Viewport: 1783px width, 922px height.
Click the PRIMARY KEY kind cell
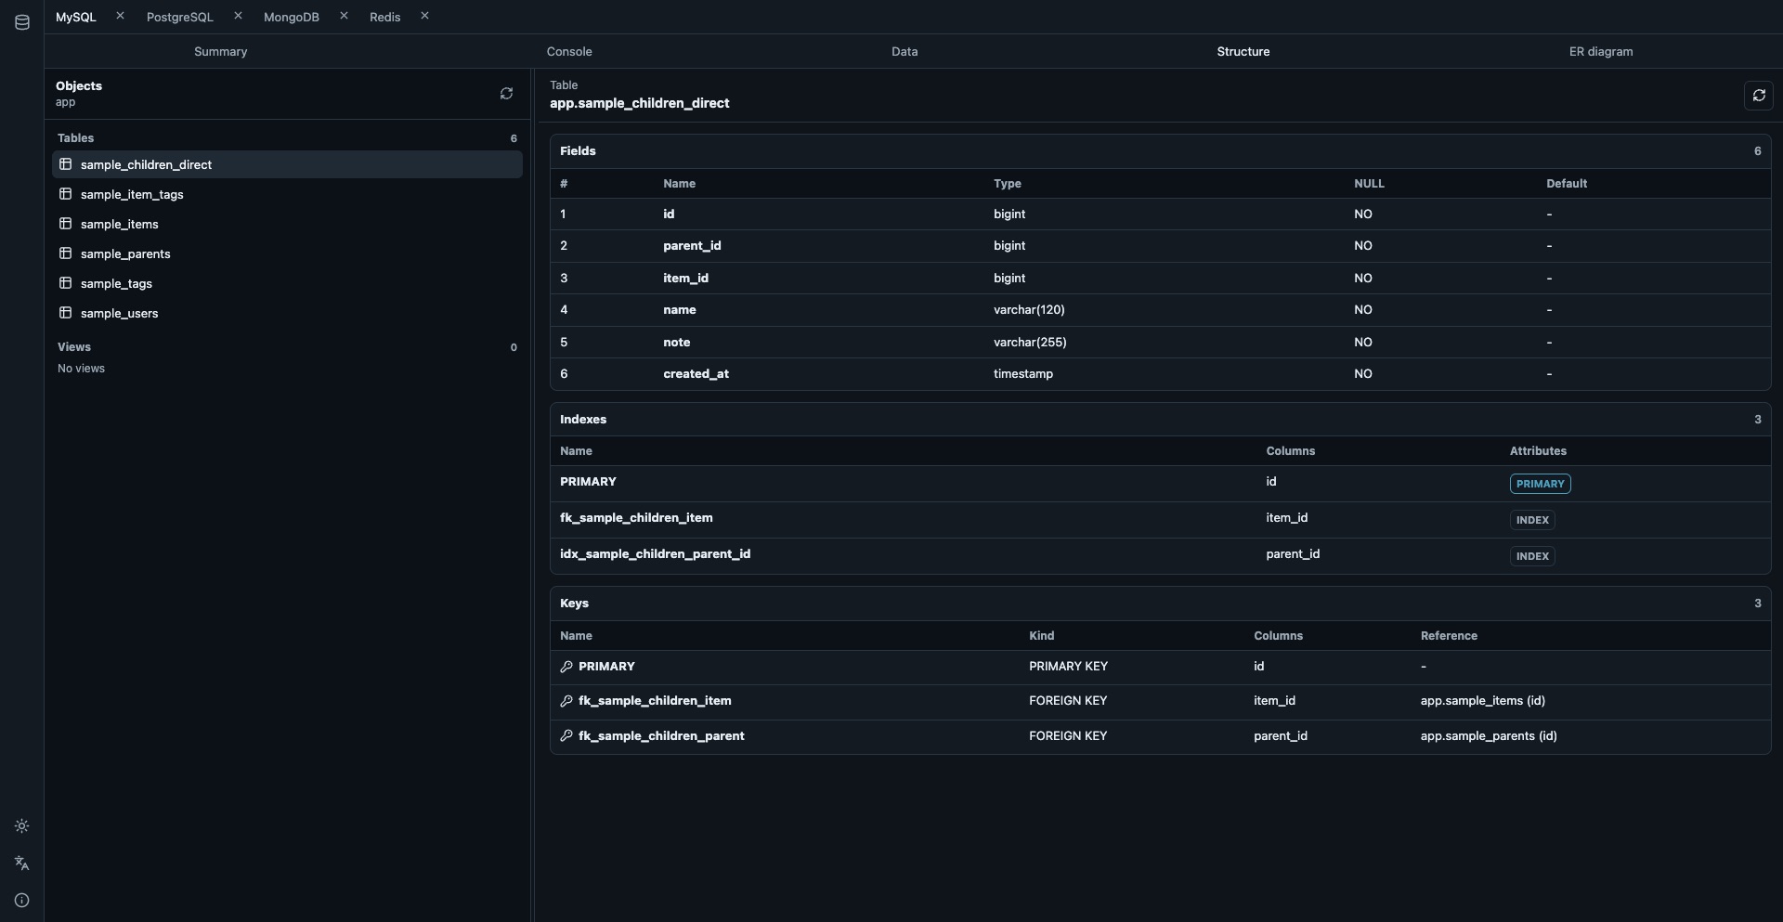(x=1068, y=667)
